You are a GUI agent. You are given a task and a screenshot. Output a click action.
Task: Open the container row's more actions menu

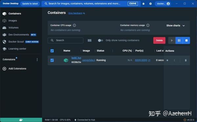point(174,61)
